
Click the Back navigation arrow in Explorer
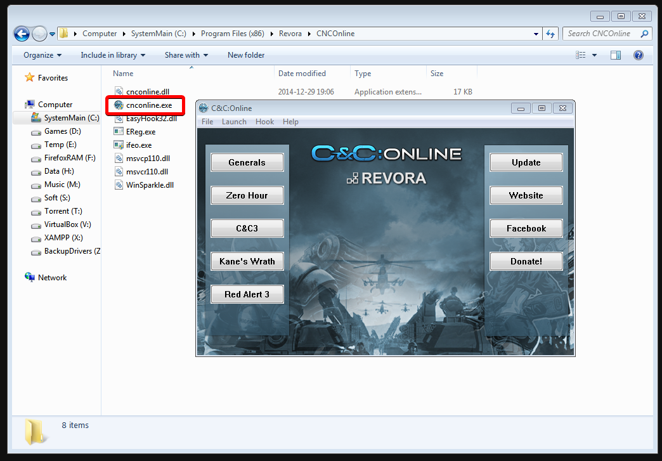click(x=22, y=34)
